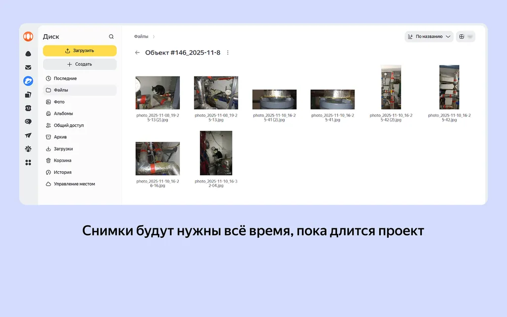Screen dimensions: 507x317
Task: Open the Фото section
Action: point(80,102)
